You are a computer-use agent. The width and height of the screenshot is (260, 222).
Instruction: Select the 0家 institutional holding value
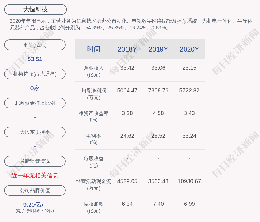(35, 88)
